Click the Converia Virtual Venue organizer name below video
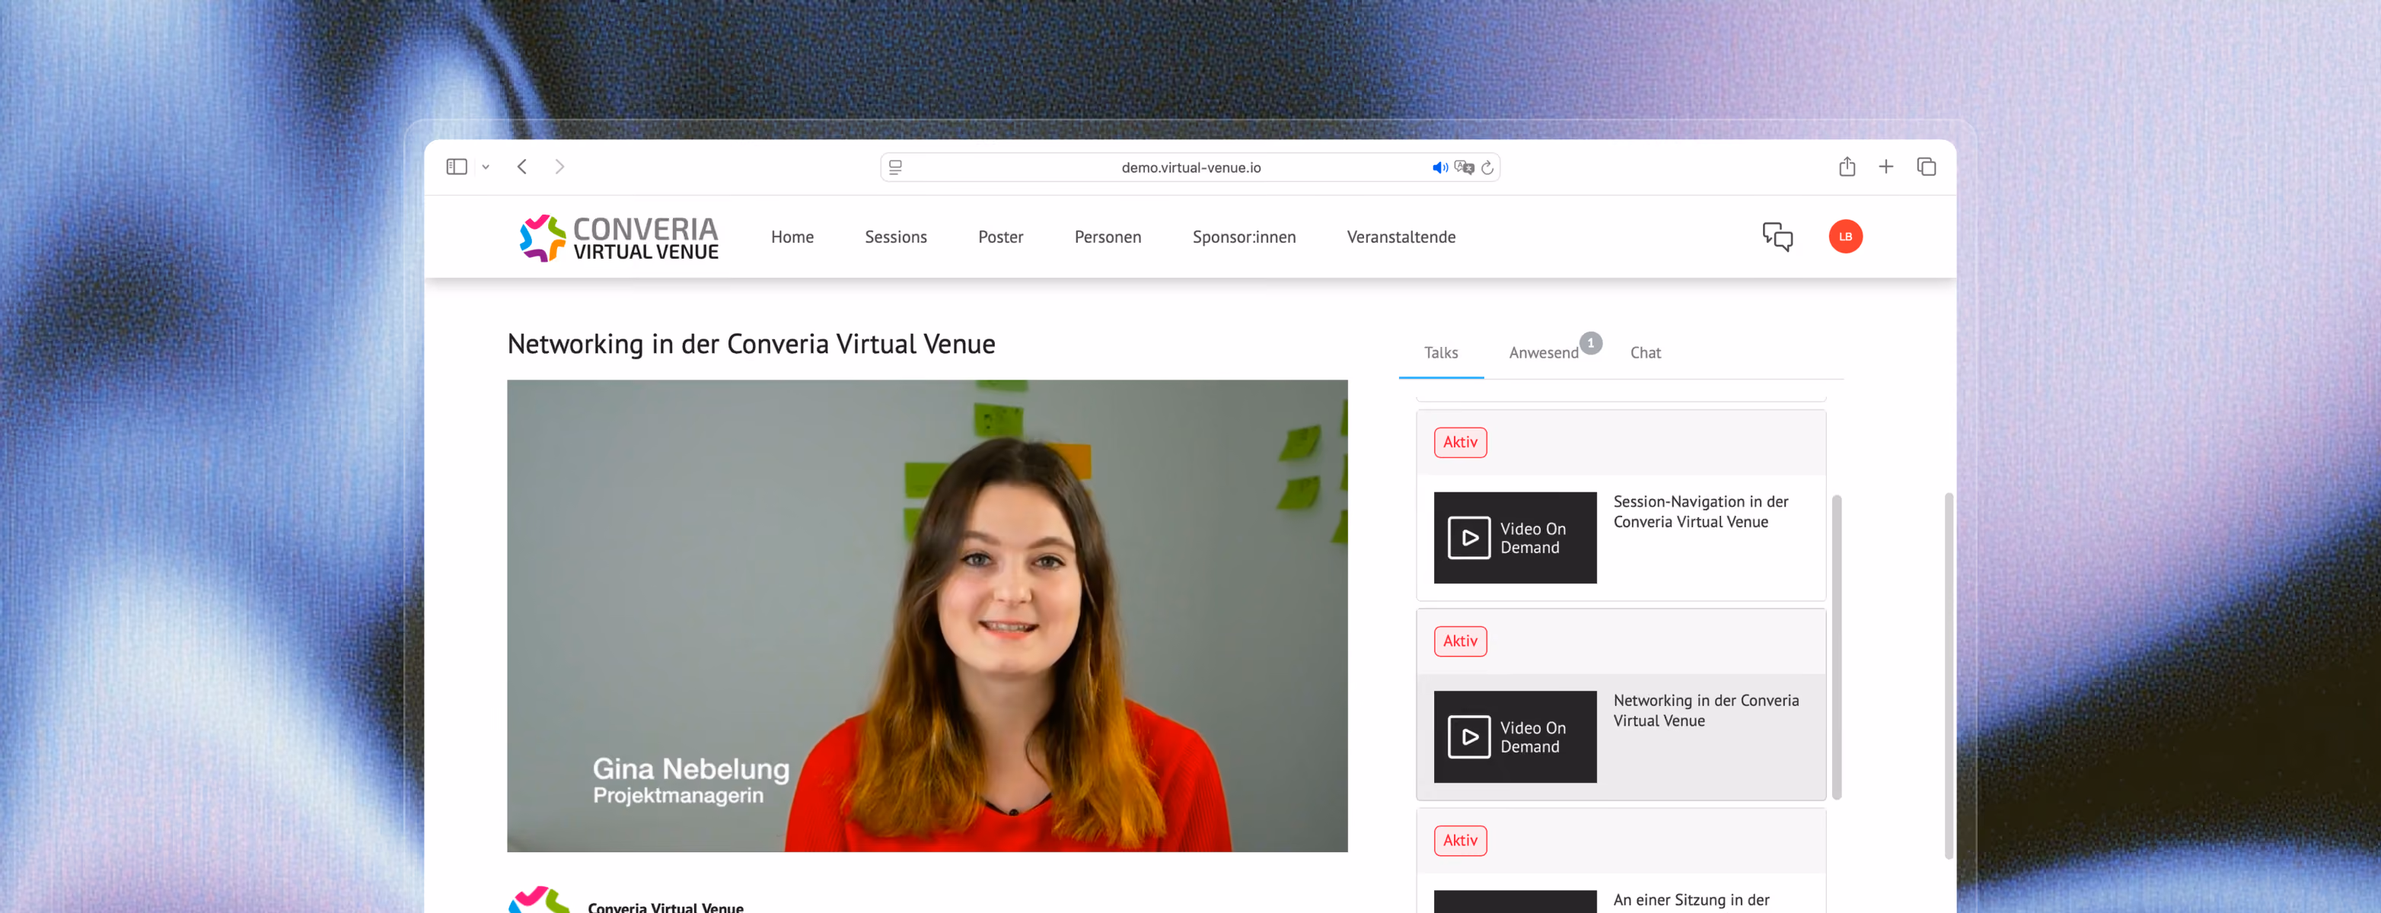This screenshot has width=2381, height=913. tap(665, 906)
